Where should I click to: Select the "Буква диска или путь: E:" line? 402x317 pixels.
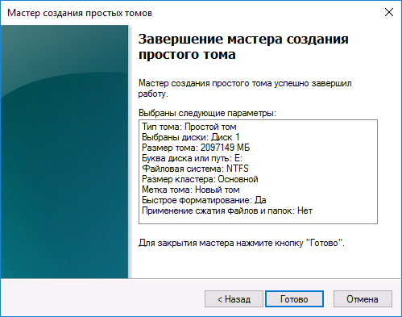pos(192,158)
